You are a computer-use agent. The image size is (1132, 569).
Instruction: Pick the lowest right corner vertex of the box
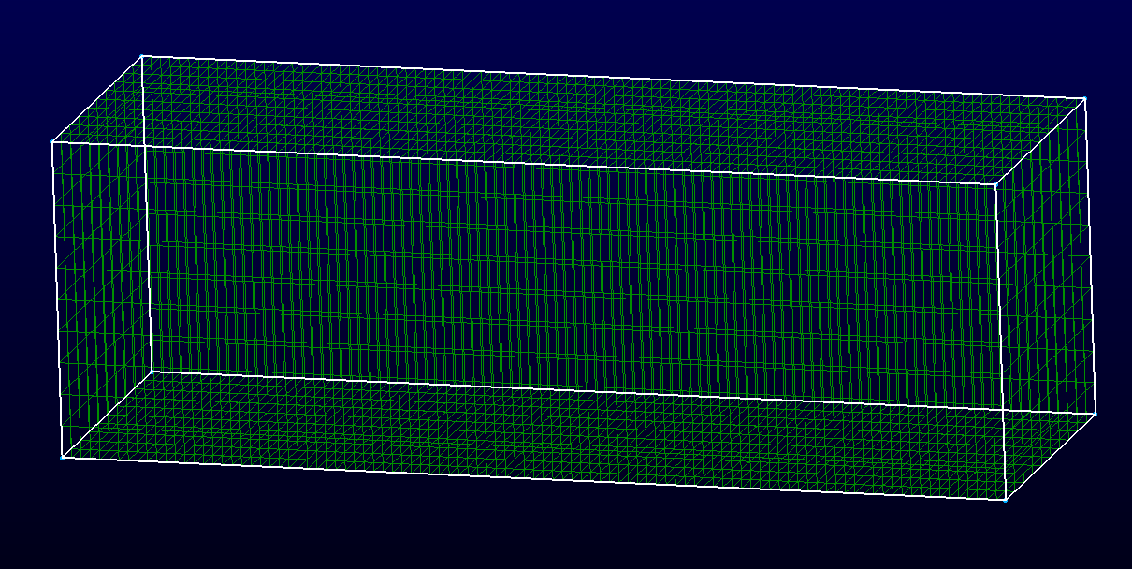(x=1006, y=500)
